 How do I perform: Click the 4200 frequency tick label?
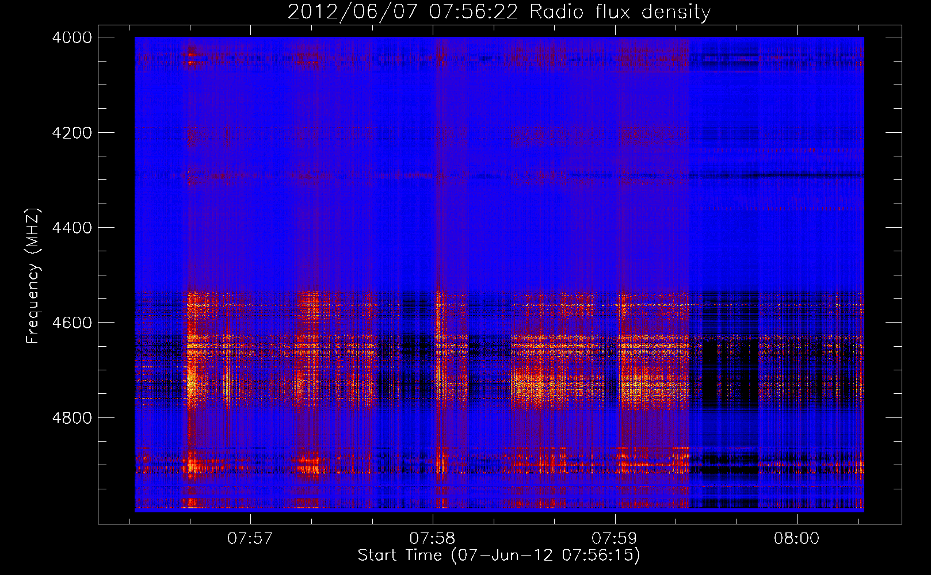(72, 133)
